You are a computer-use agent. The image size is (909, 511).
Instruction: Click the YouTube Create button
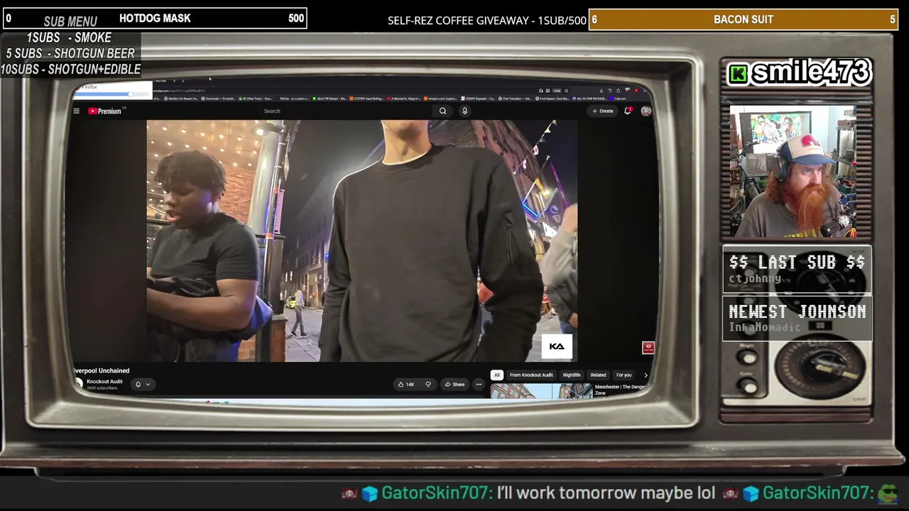coord(603,111)
